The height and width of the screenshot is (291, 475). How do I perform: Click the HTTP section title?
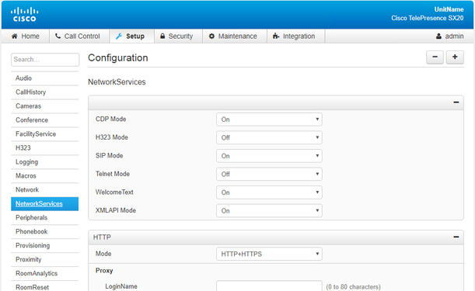click(x=102, y=237)
